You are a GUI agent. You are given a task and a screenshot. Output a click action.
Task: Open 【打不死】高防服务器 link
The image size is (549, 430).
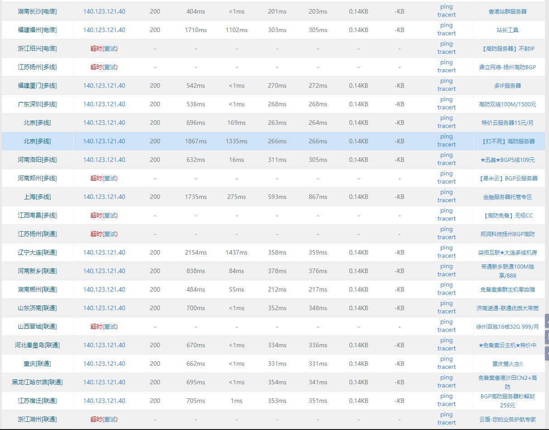pyautogui.click(x=507, y=141)
